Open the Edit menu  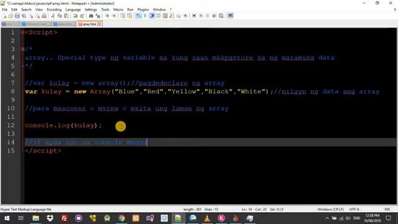pos(14,9)
